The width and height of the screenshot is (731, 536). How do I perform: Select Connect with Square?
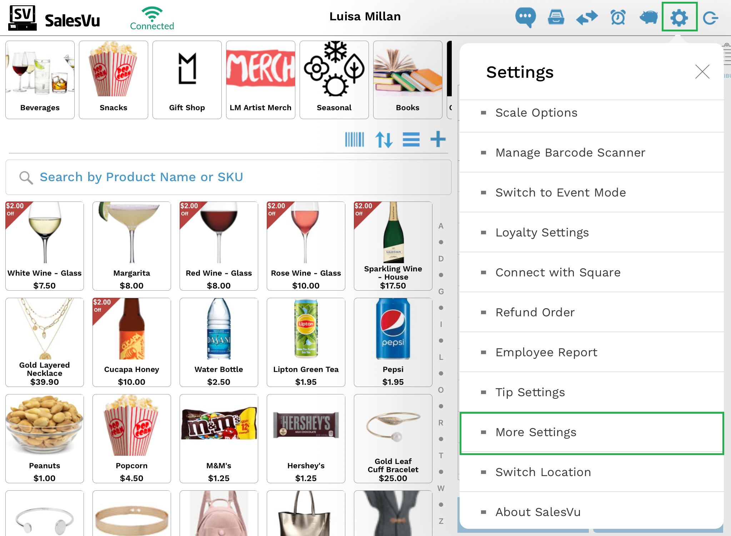[591, 272]
